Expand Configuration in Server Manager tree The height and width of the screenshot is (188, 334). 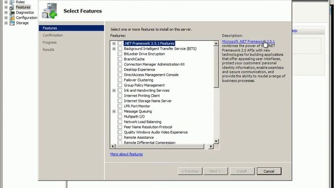coord(6,18)
